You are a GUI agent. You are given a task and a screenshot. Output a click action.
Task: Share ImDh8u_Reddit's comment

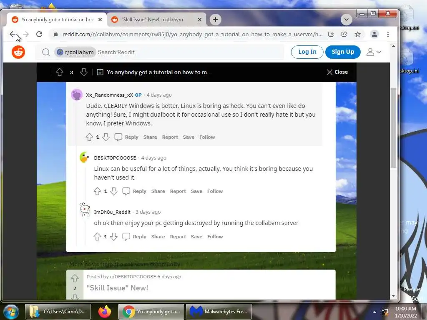click(158, 237)
